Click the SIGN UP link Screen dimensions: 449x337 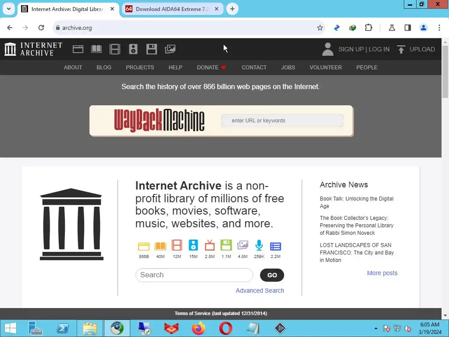(351, 49)
